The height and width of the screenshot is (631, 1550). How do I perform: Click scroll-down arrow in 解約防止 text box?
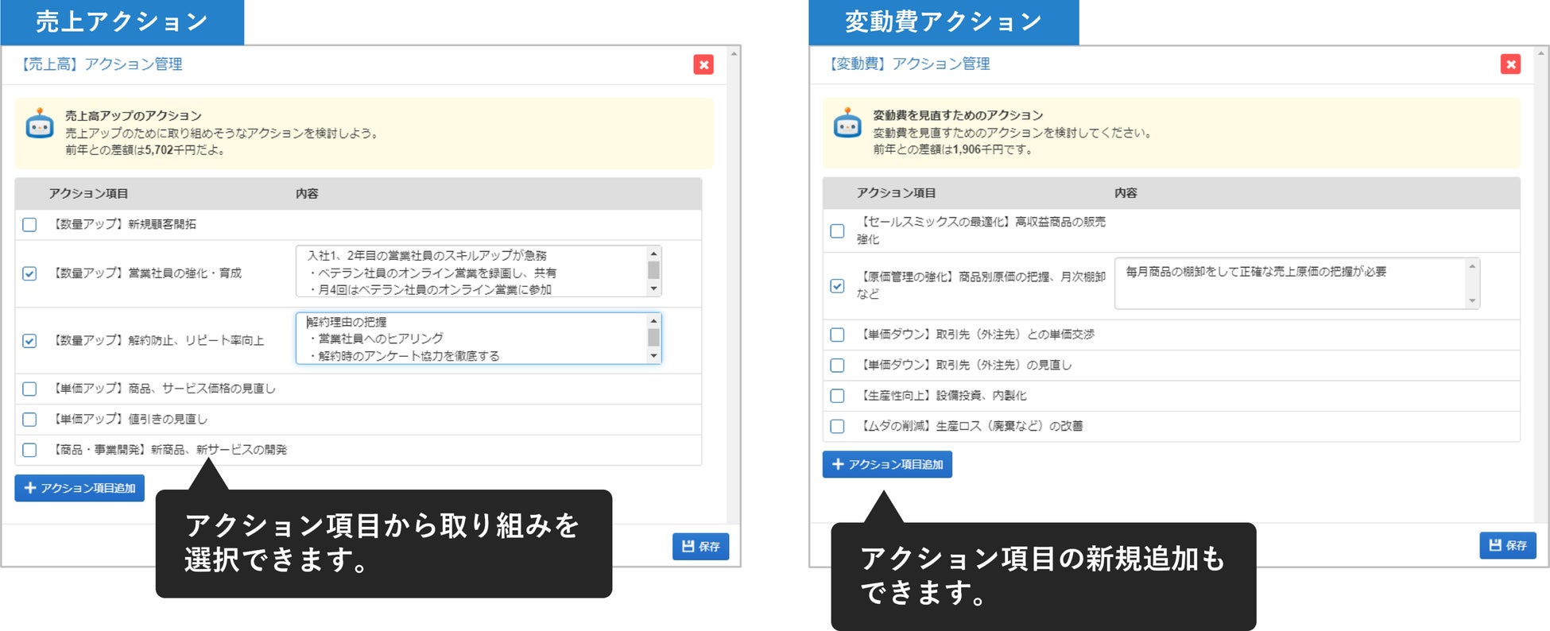pyautogui.click(x=654, y=356)
